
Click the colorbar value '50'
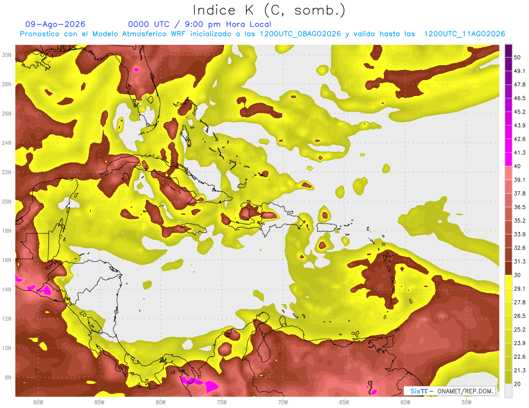(x=518, y=57)
